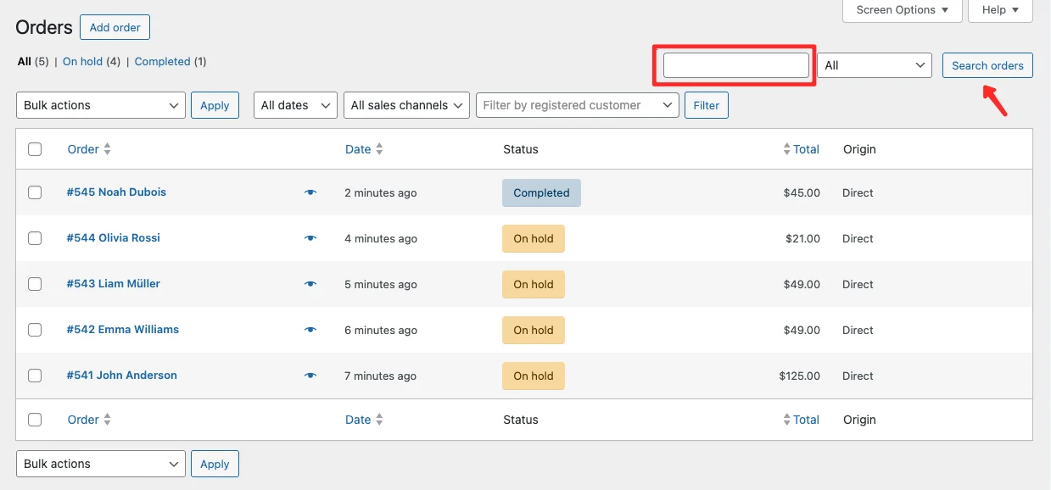The height and width of the screenshot is (490, 1051).
Task: Show All orders view
Action: point(24,61)
